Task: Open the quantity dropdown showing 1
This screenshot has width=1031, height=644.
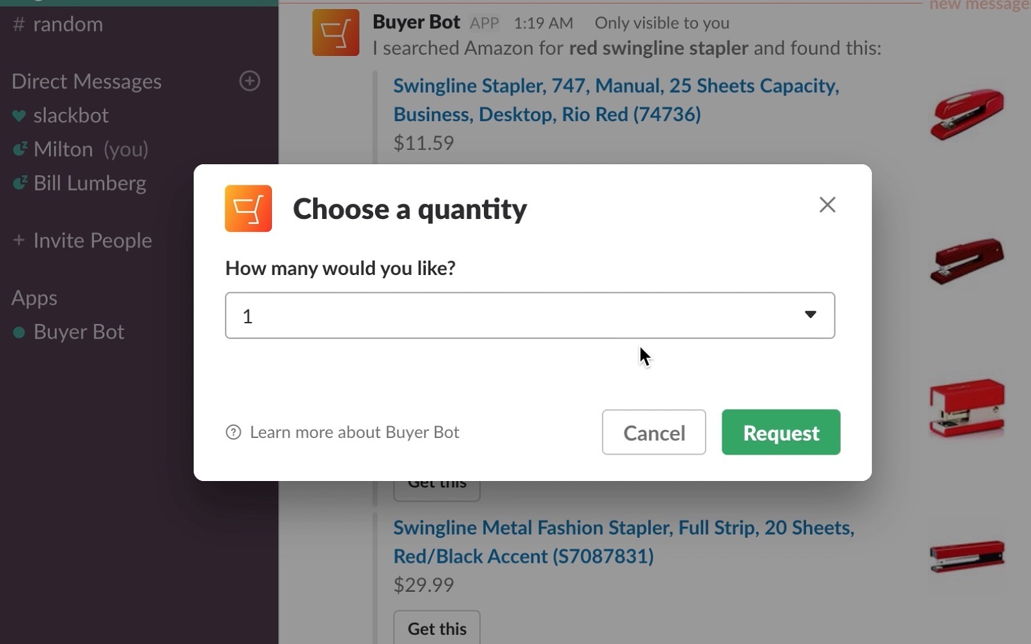Action: 515,316
